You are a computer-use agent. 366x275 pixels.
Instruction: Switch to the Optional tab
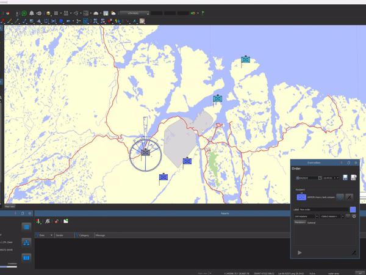[312, 223]
